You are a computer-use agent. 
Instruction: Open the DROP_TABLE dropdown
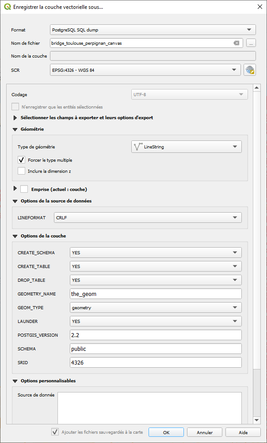click(156, 280)
